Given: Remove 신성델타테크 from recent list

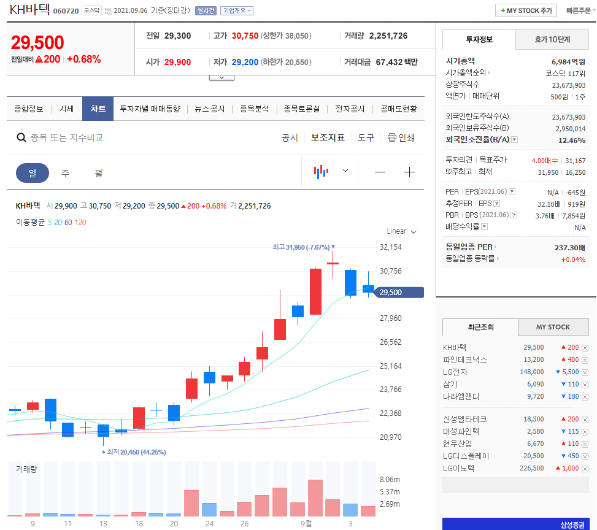Looking at the screenshot, I should point(585,420).
